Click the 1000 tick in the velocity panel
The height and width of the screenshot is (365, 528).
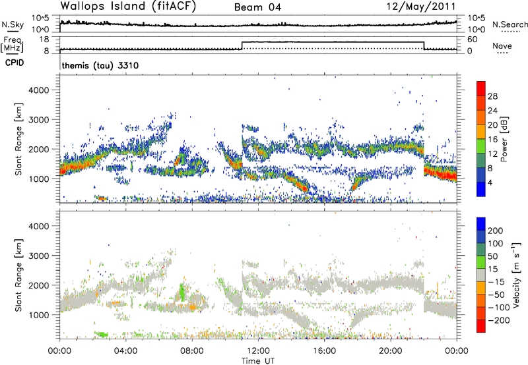point(39,315)
